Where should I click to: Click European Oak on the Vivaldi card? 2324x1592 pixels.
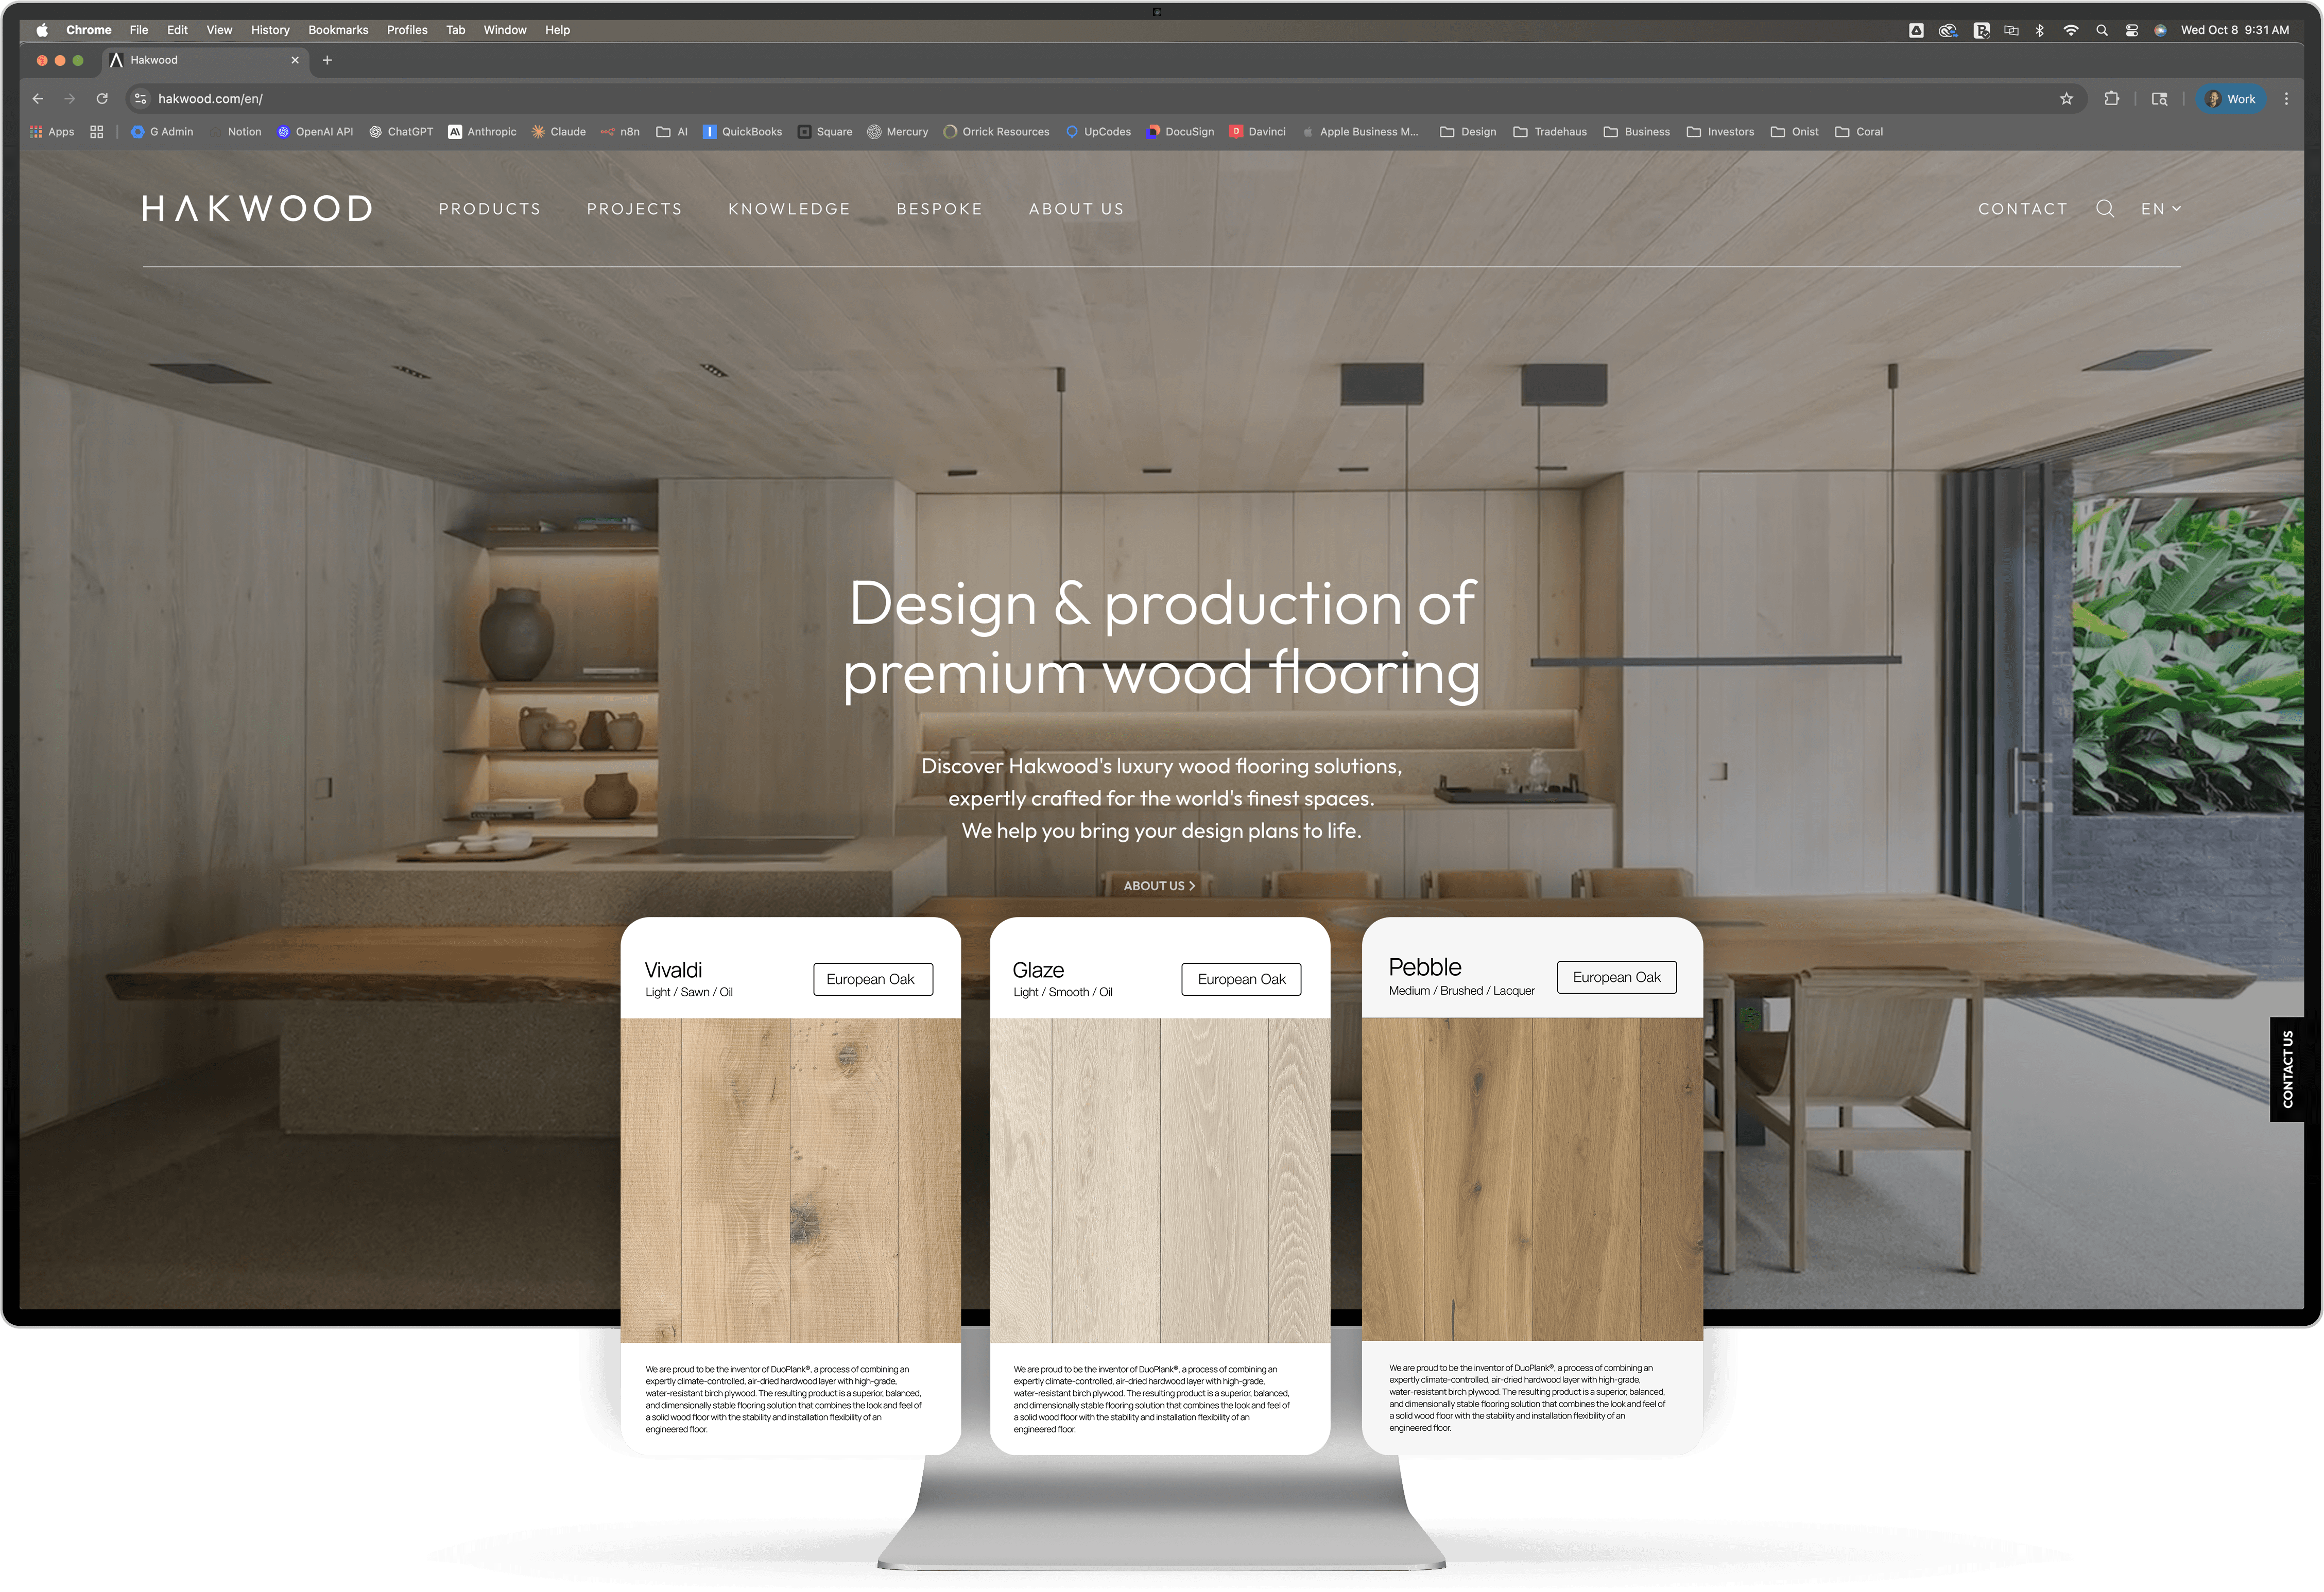point(872,979)
